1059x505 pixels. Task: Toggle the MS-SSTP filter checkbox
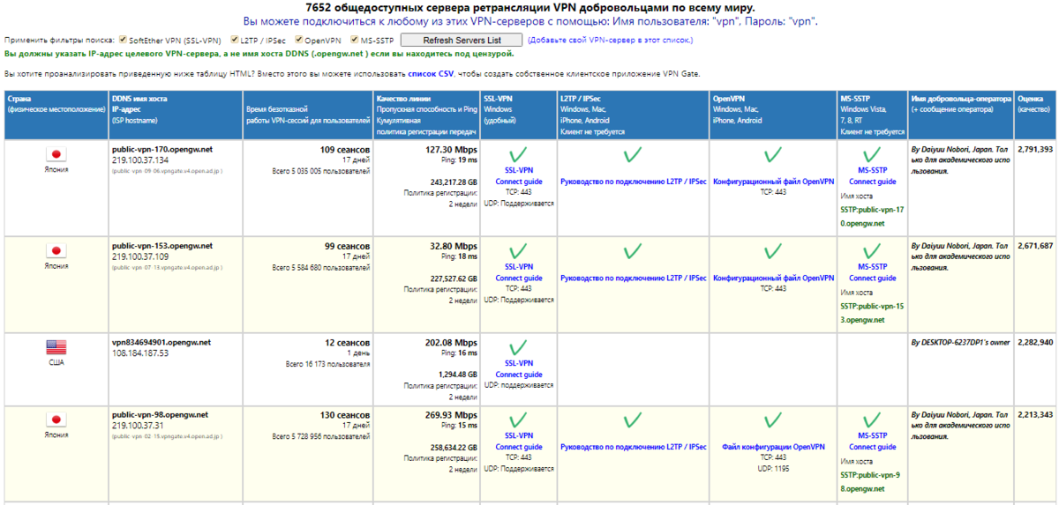tap(354, 40)
